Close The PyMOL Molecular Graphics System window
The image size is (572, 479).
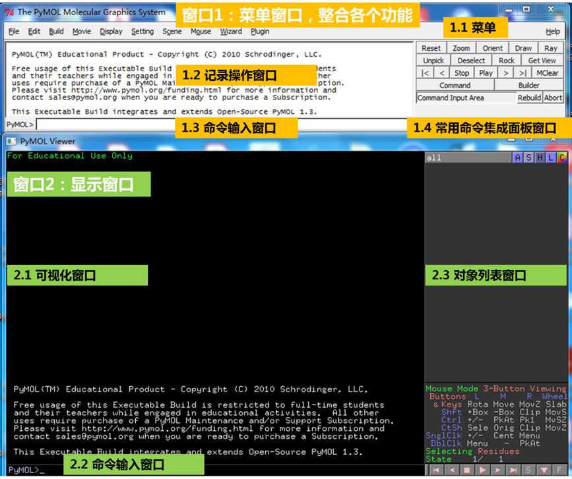(551, 10)
